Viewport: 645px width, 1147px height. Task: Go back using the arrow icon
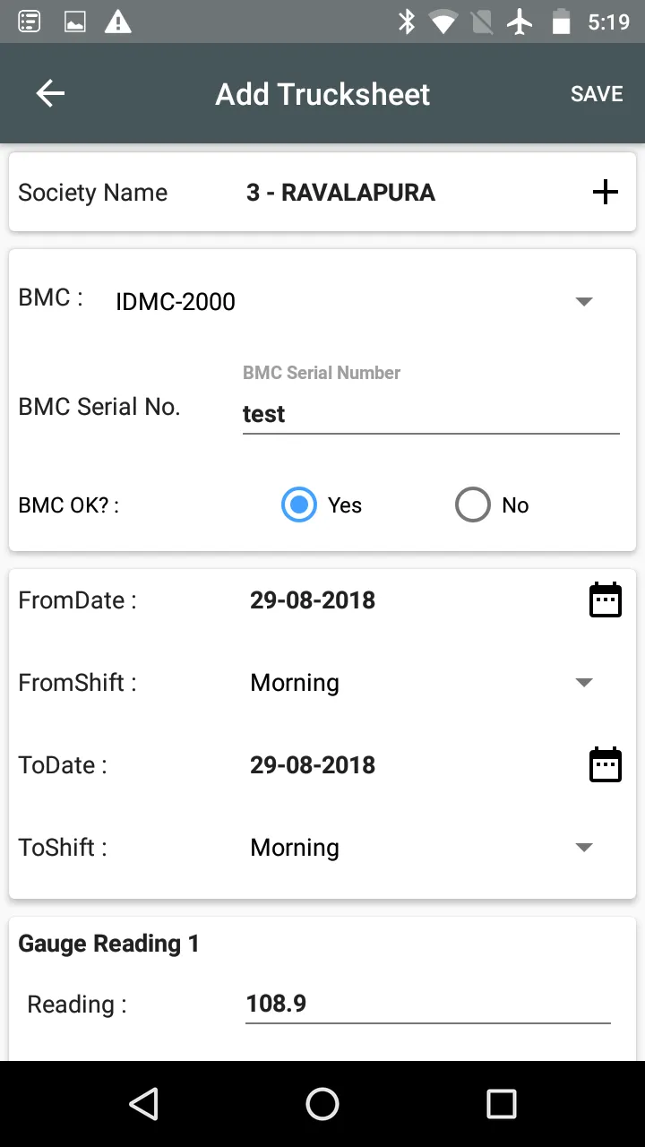tap(50, 93)
